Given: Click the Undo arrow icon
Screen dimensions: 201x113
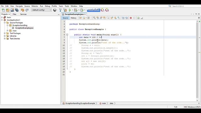Looking at the screenshot, I should pyautogui.click(x=22, y=10).
